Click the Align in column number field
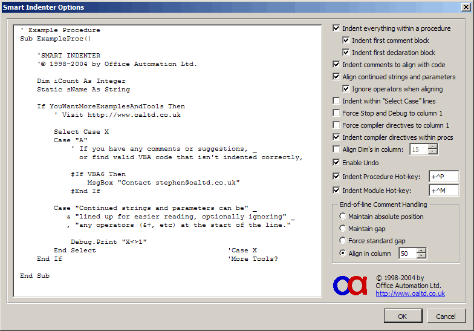The width and height of the screenshot is (474, 331). [407, 254]
